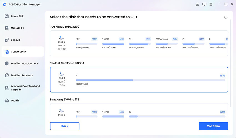Click the Backup sidebar icon
This screenshot has width=236, height=138.
click(7, 40)
